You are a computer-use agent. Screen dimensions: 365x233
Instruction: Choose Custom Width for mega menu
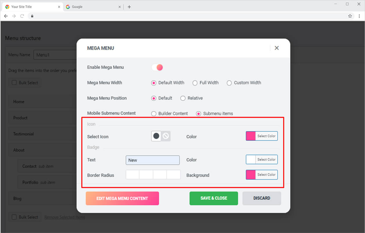pyautogui.click(x=229, y=83)
